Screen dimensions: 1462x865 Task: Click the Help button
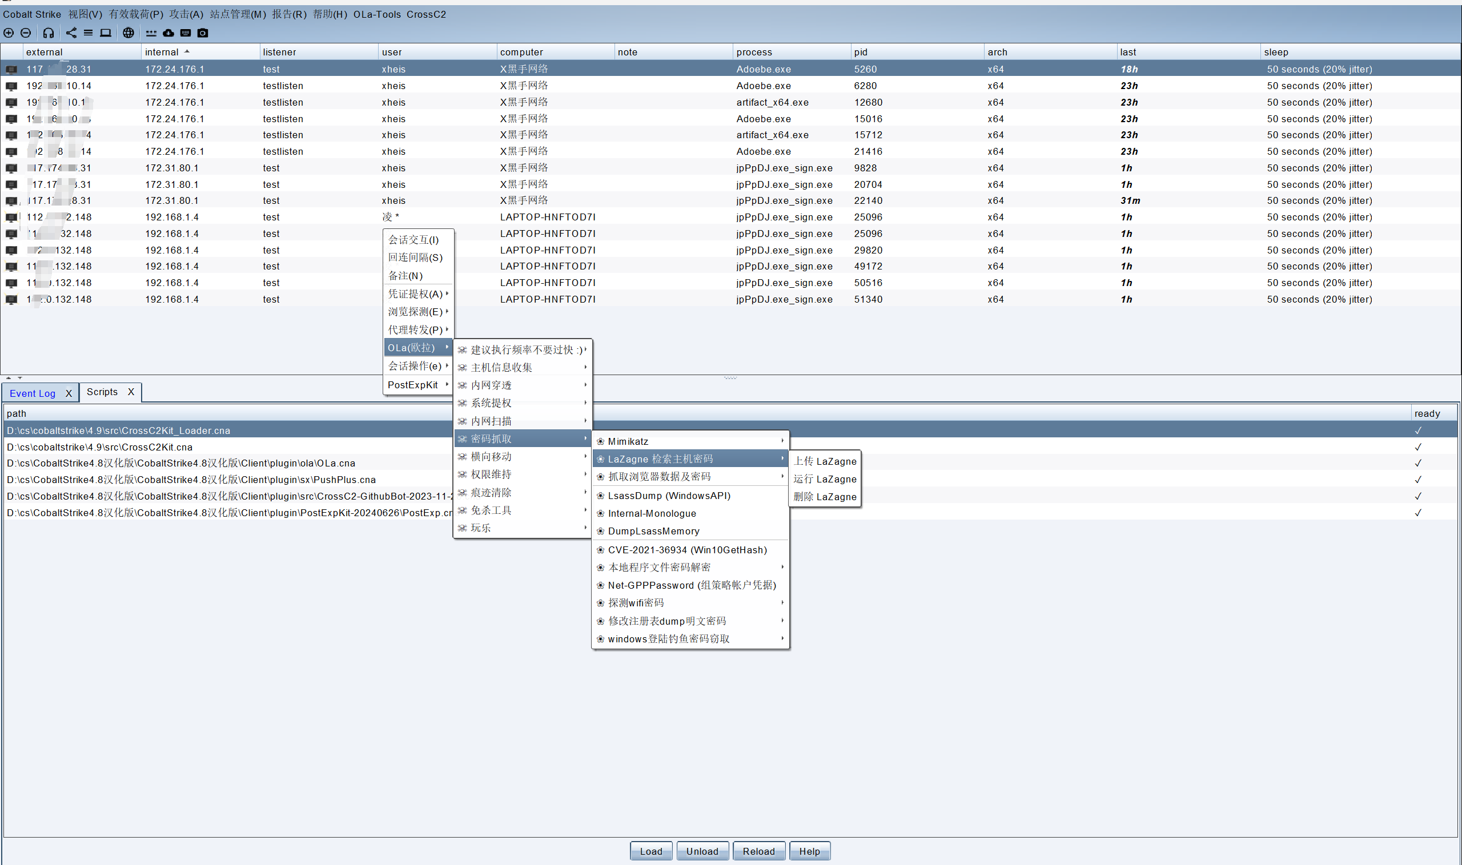click(x=810, y=851)
